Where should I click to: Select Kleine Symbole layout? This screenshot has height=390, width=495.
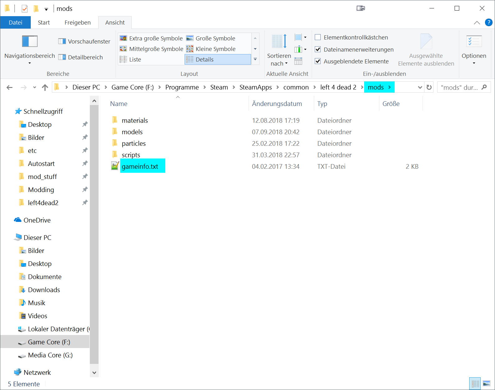(x=211, y=49)
